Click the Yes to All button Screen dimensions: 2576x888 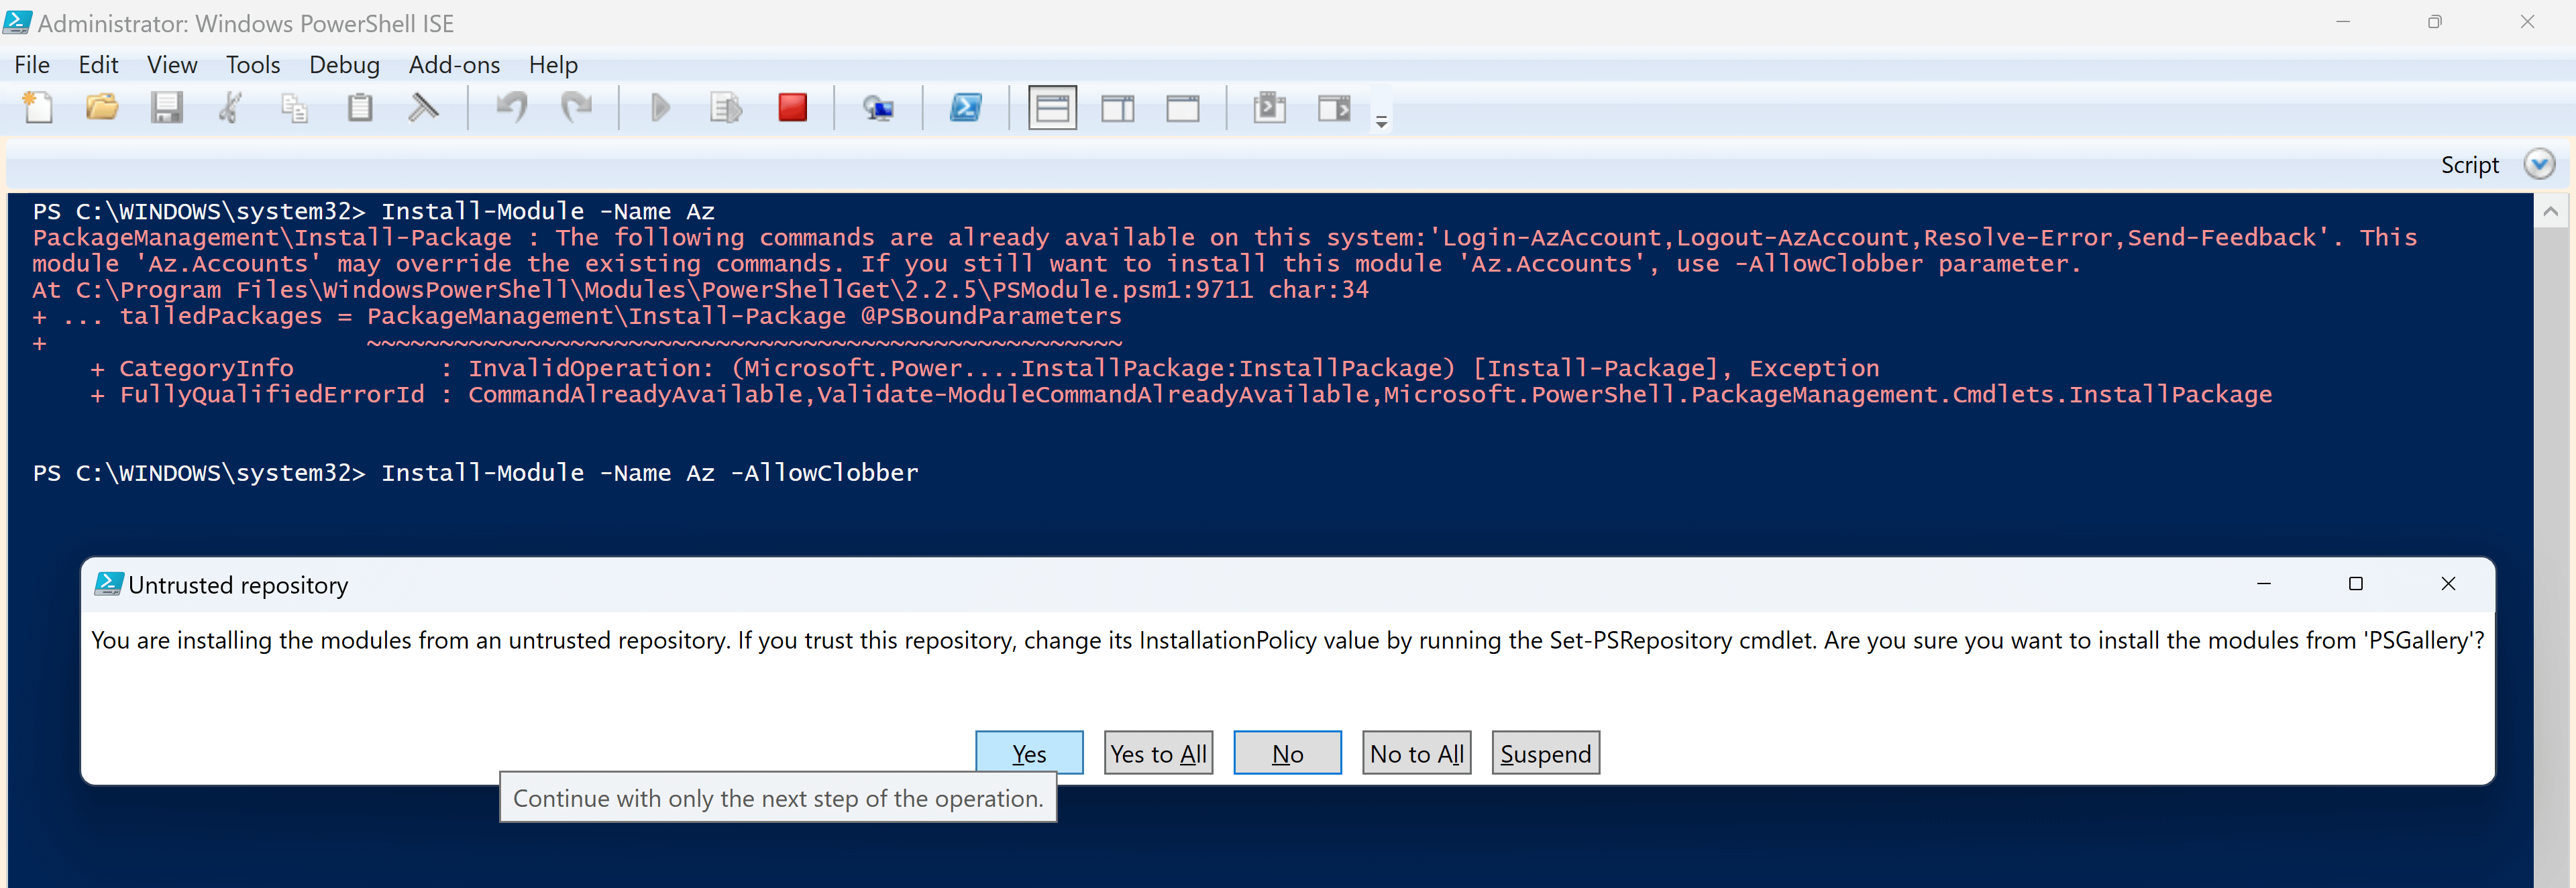coord(1158,753)
